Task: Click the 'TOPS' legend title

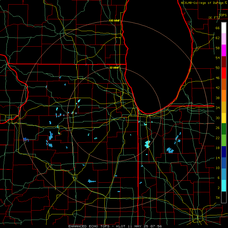Action: (223, 15)
